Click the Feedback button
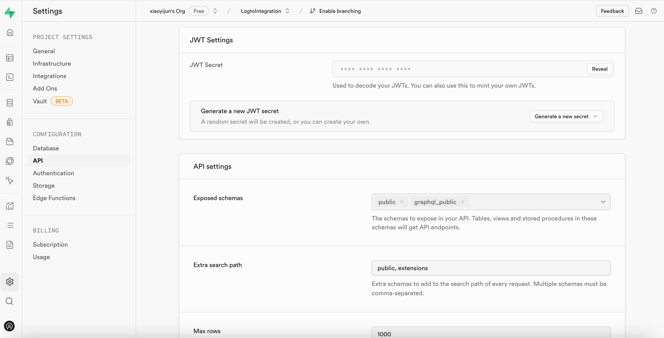 (612, 11)
